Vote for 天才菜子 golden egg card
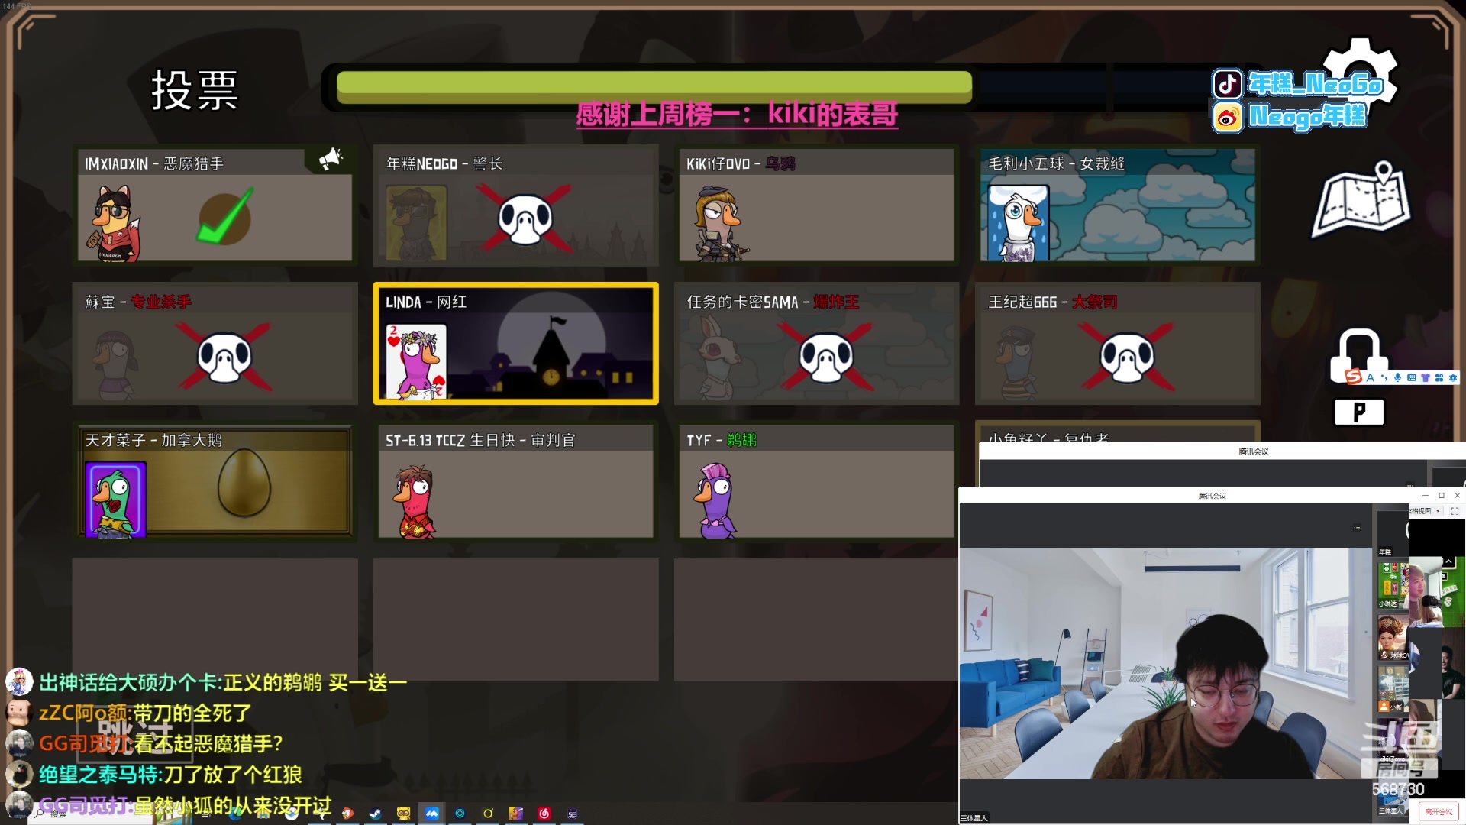The image size is (1466, 825). coord(215,481)
